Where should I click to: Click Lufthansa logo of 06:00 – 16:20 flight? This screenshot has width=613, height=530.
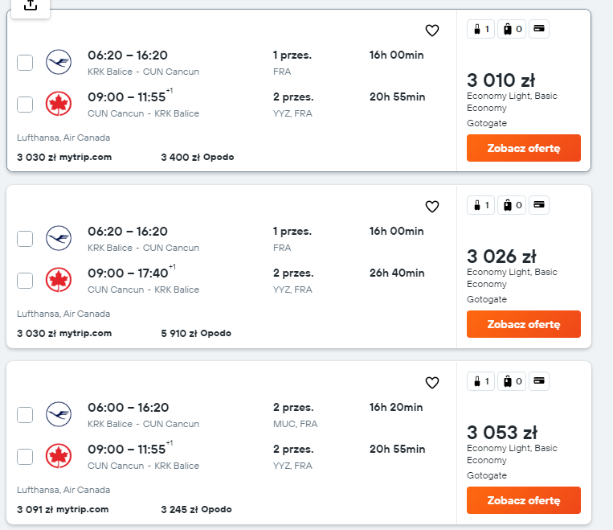[x=59, y=414]
